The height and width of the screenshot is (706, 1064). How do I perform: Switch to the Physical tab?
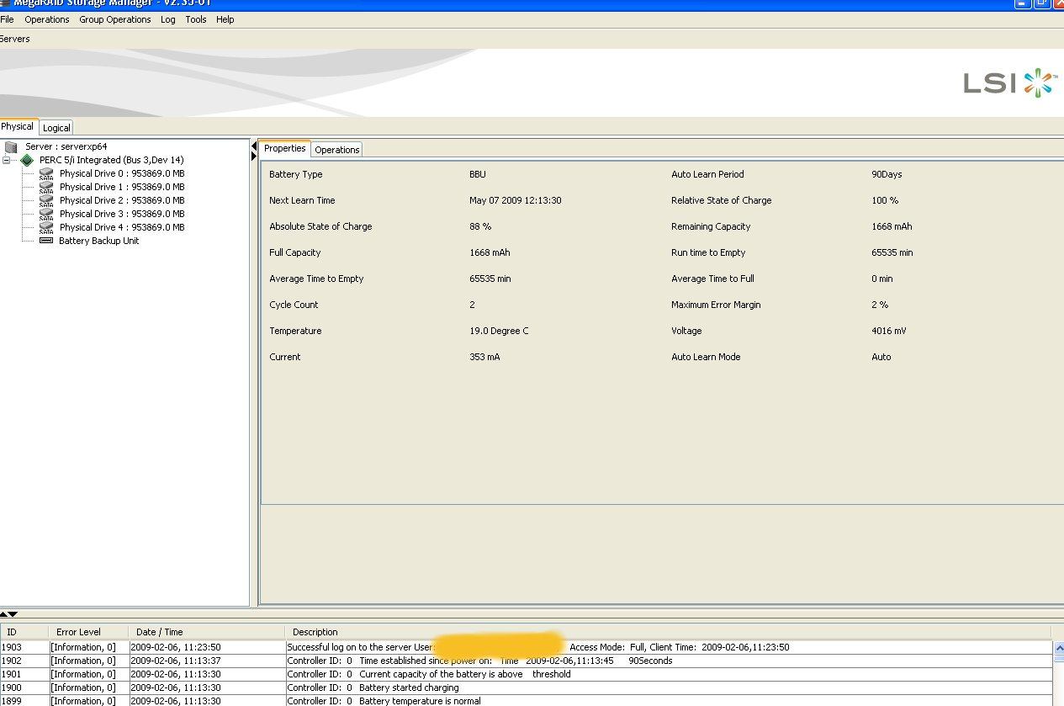pos(18,126)
